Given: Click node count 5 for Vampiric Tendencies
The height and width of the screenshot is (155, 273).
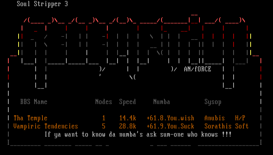Looking at the screenshot, I should [104, 126].
